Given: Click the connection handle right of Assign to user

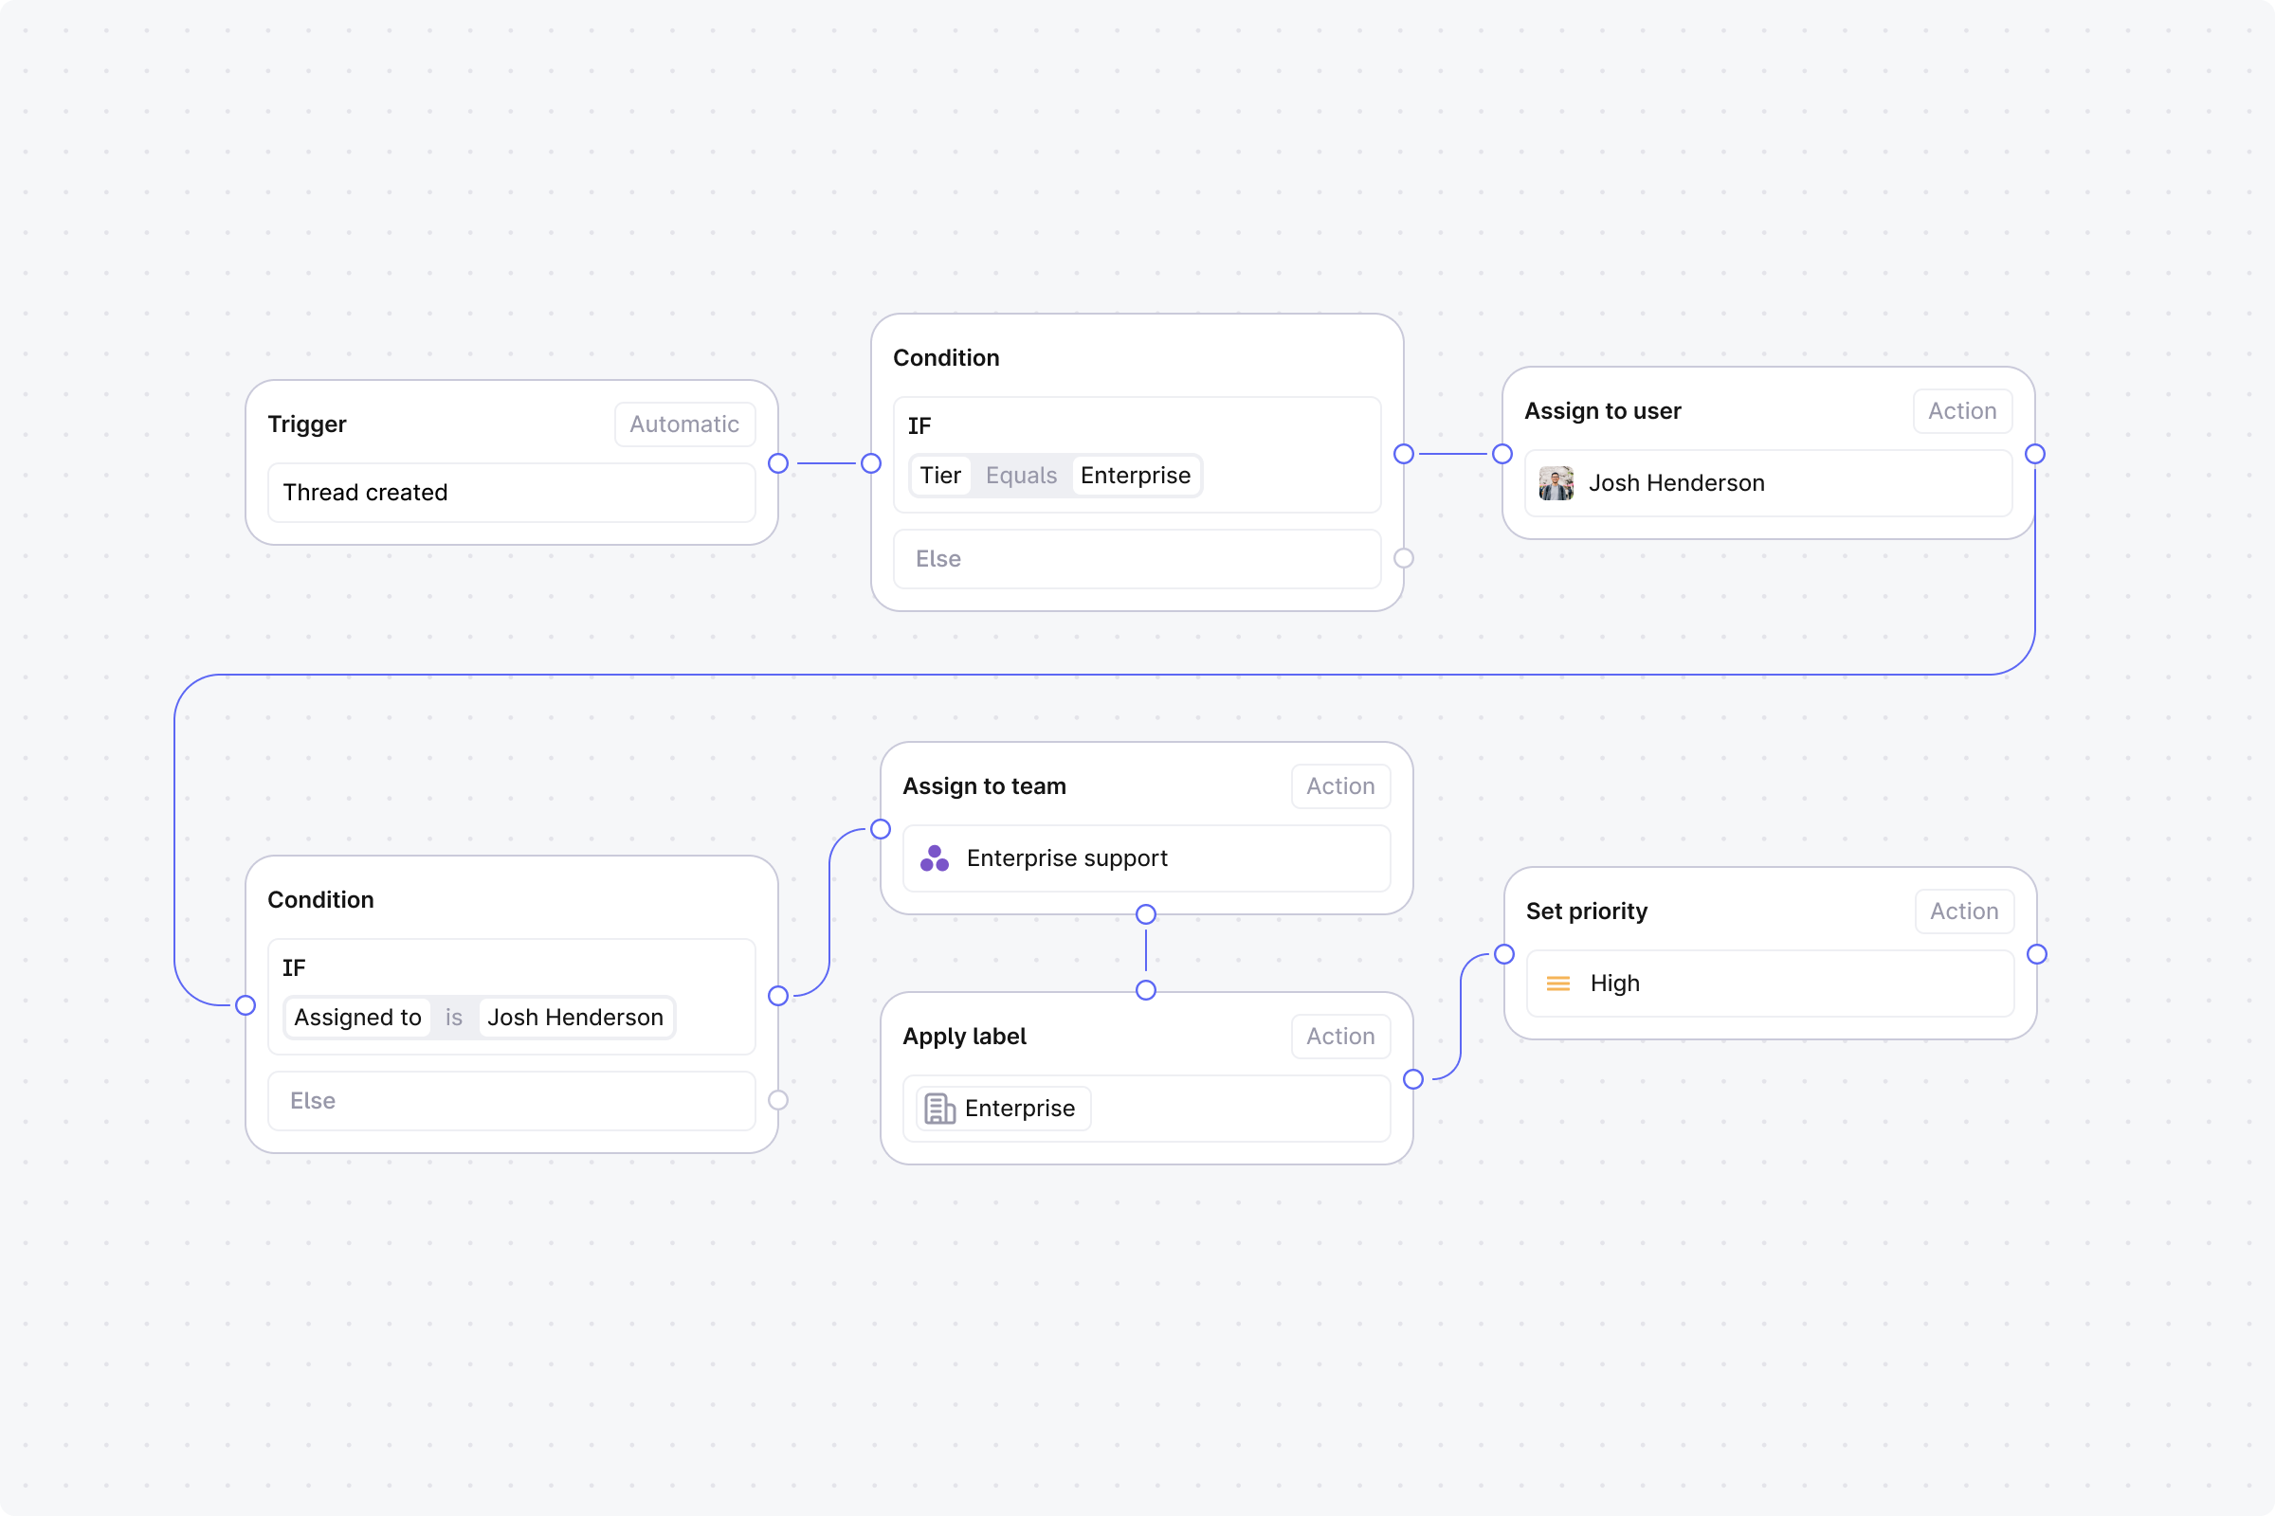Looking at the screenshot, I should [x=2035, y=454].
